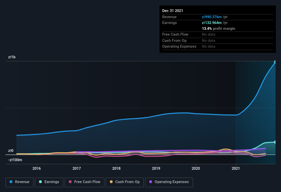Click Operating Expenses row in tooltip
Viewport: 281px width, 192px height.
pos(218,47)
